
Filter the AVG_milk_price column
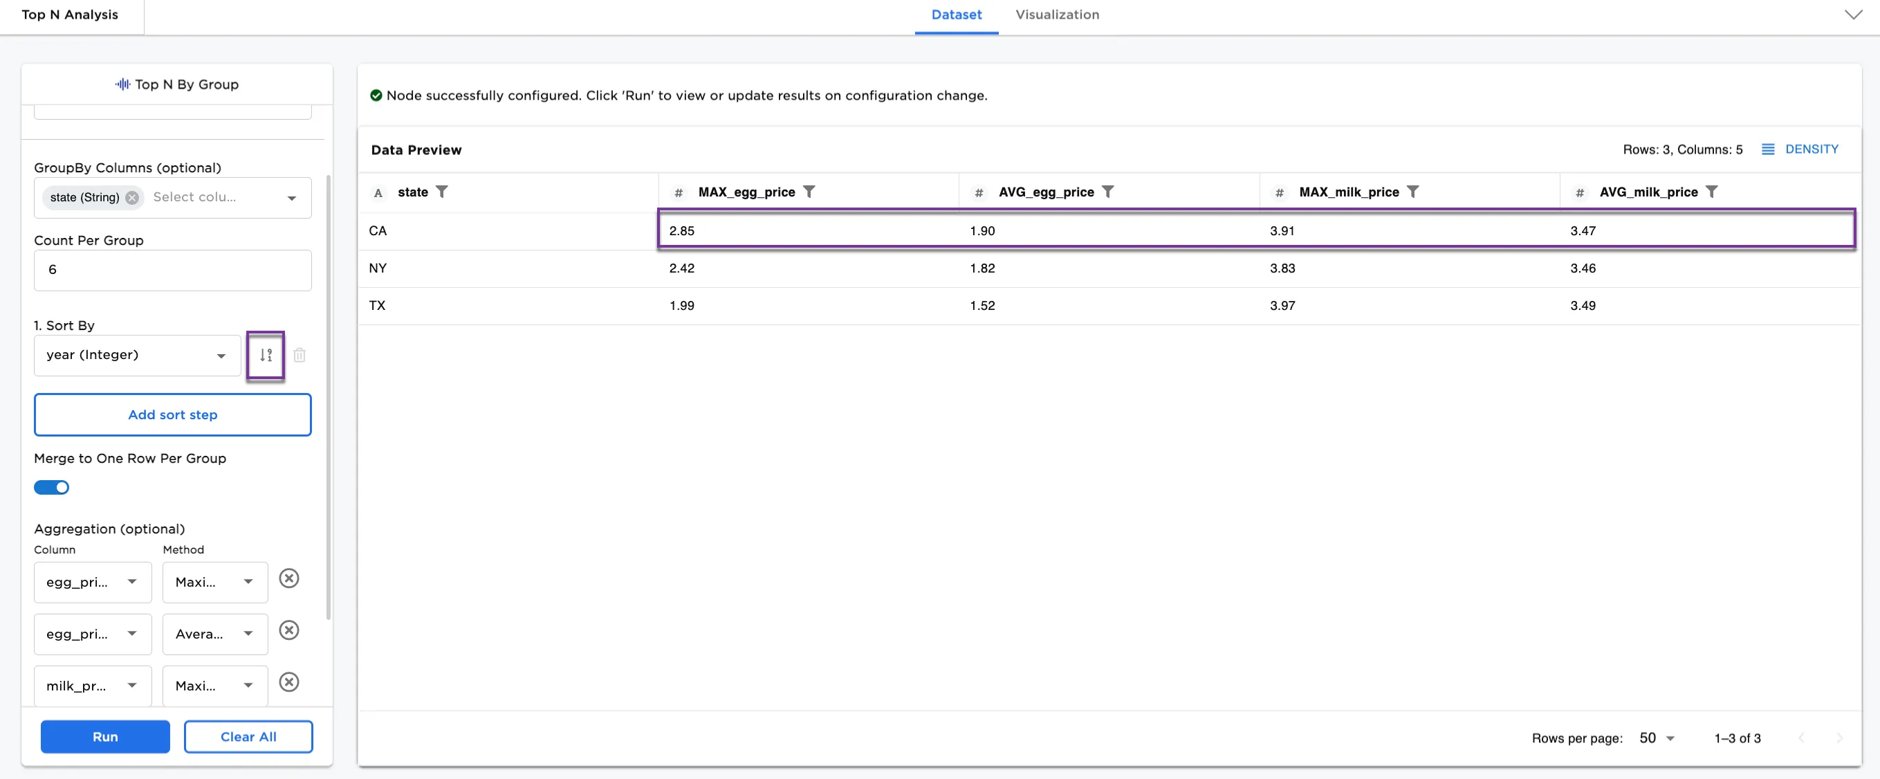pos(1711,192)
